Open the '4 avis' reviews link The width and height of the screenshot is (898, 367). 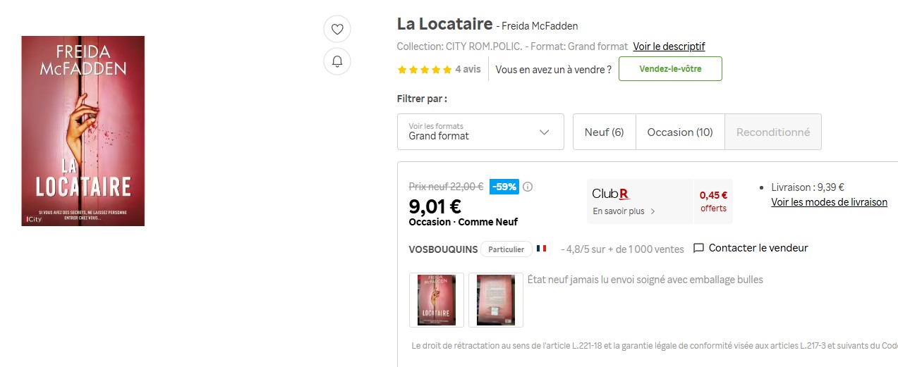468,69
